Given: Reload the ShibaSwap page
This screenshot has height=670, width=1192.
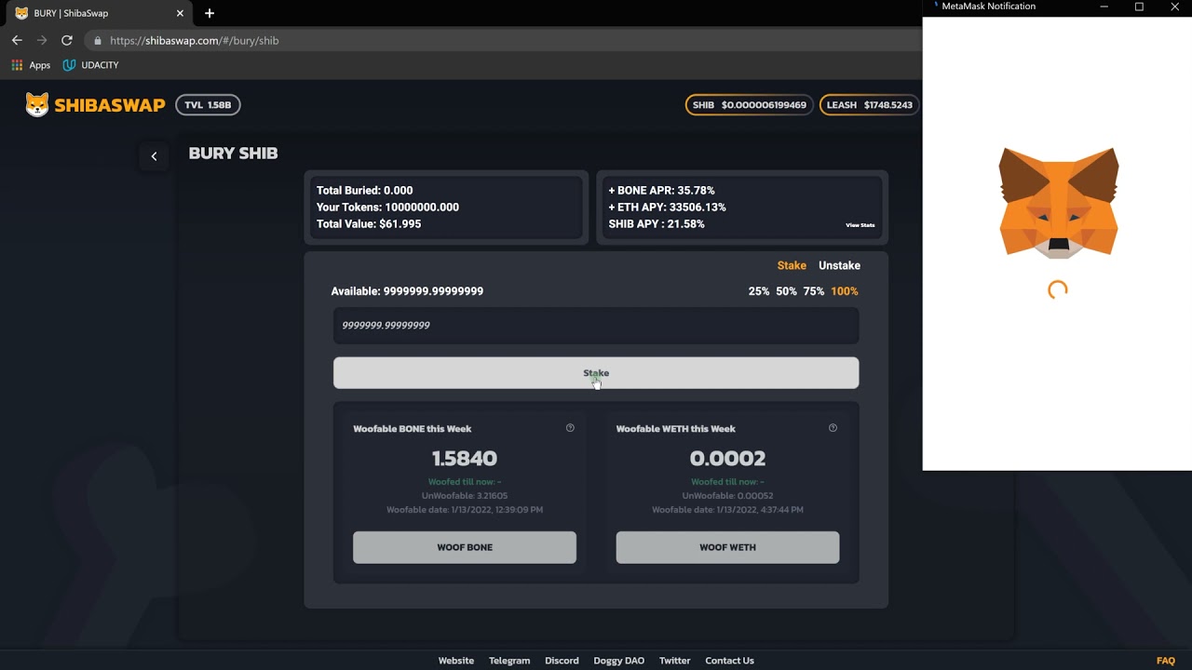Looking at the screenshot, I should [67, 40].
